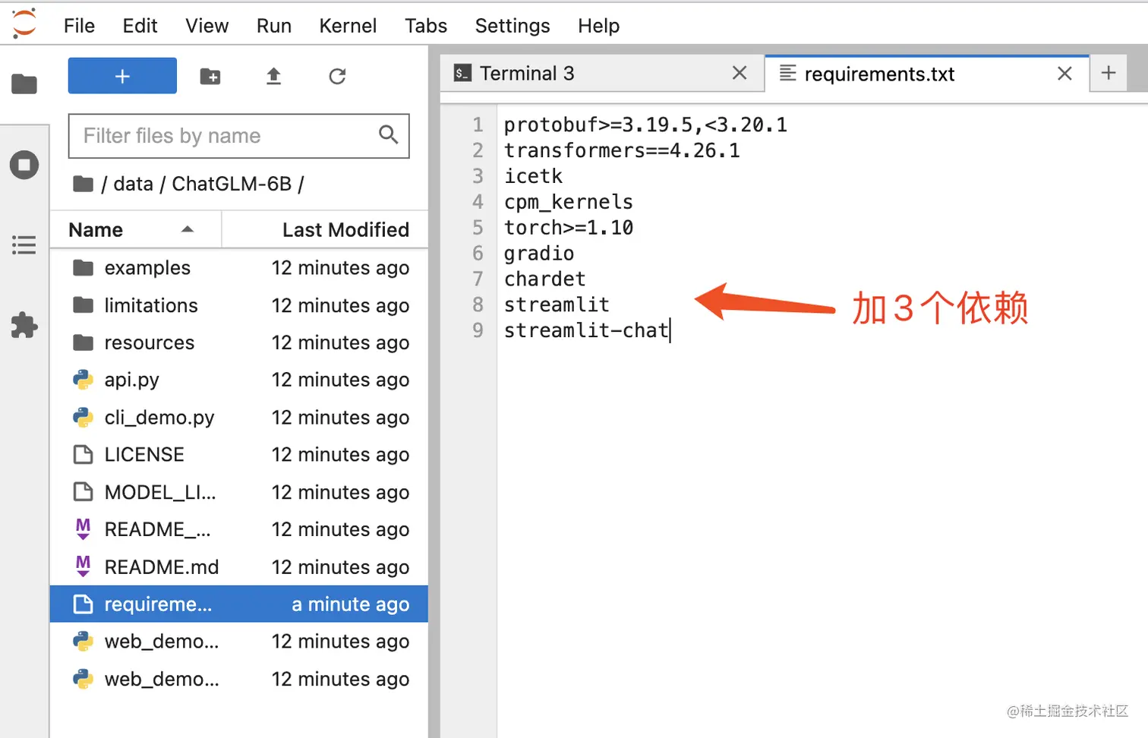Viewport: 1148px width, 738px height.
Task: Open the File Browser sidebar folder icon
Action: click(24, 84)
